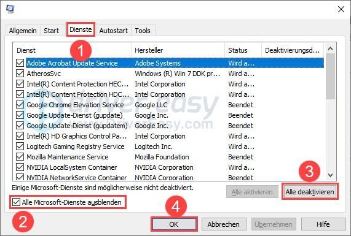Viewport: 351px width, 236px height.
Task: Select the Tools tab
Action: [143, 31]
